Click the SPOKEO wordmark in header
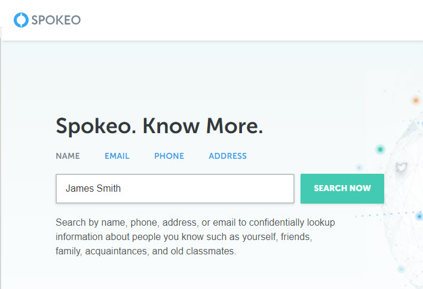 [x=56, y=20]
